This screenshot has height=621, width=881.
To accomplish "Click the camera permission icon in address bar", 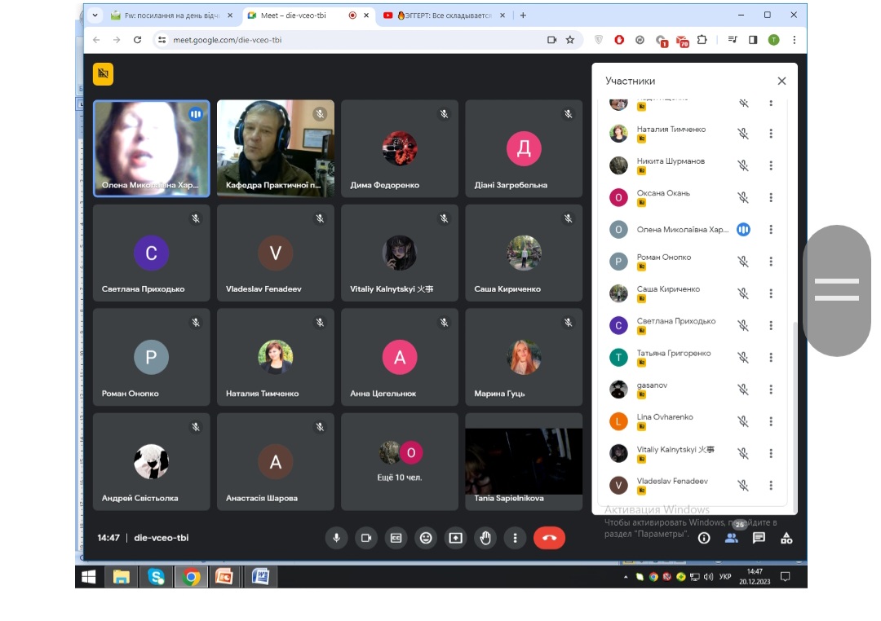I will pyautogui.click(x=551, y=40).
